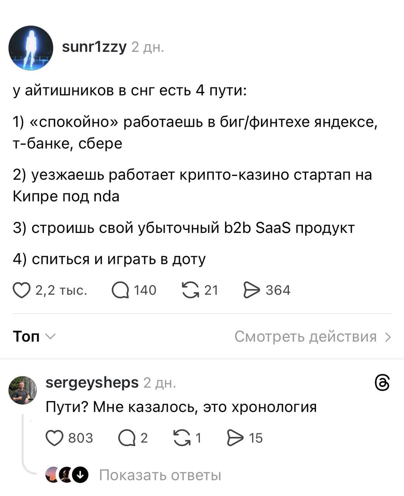Open the sunr1zzy profile picture
The width and height of the screenshot is (404, 496).
(31, 48)
